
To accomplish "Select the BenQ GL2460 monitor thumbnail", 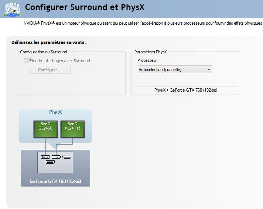I will pyautogui.click(x=46, y=129).
